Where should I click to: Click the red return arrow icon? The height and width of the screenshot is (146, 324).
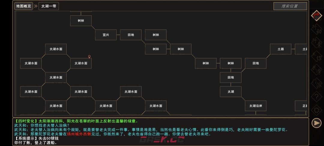tap(316, 16)
